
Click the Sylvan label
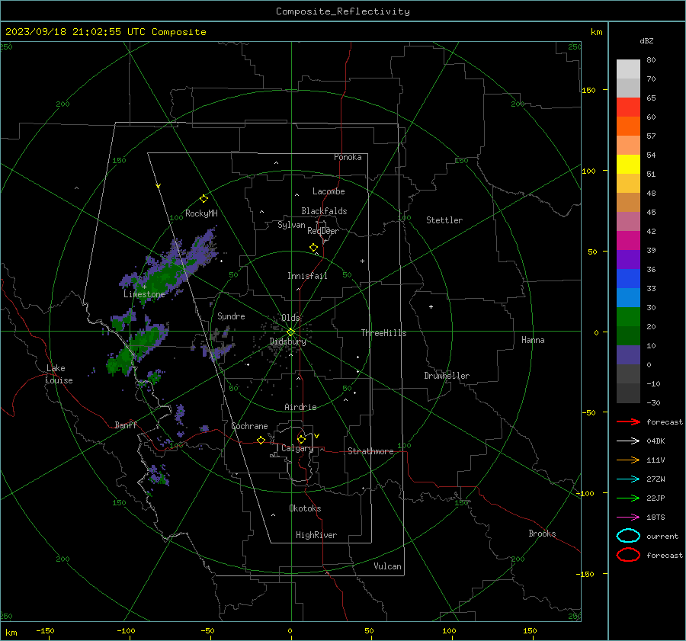[291, 225]
